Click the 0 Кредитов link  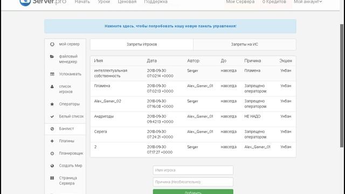(x=274, y=2)
